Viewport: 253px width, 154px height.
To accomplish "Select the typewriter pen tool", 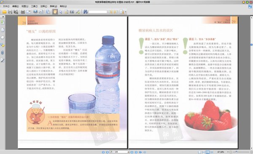I will (x=78, y=12).
